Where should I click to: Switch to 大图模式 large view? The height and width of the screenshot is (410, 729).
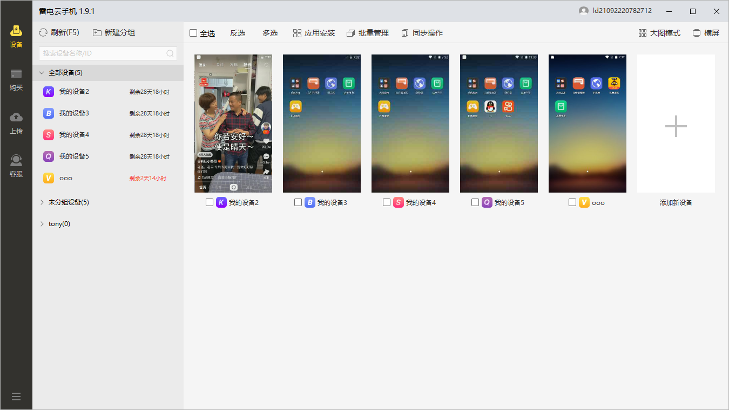[659, 33]
